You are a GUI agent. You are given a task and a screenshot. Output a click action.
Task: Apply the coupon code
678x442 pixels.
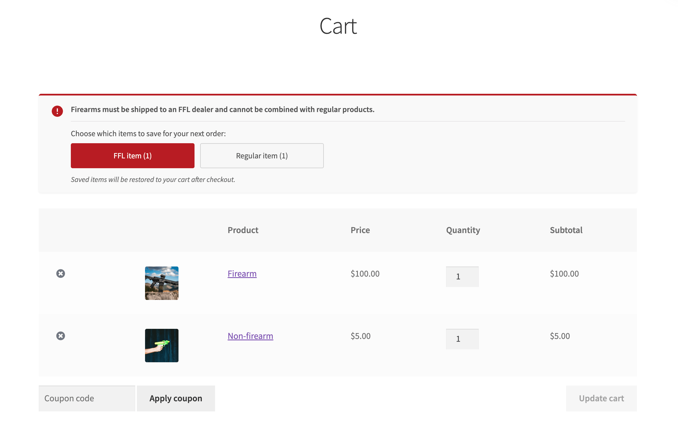pyautogui.click(x=176, y=399)
